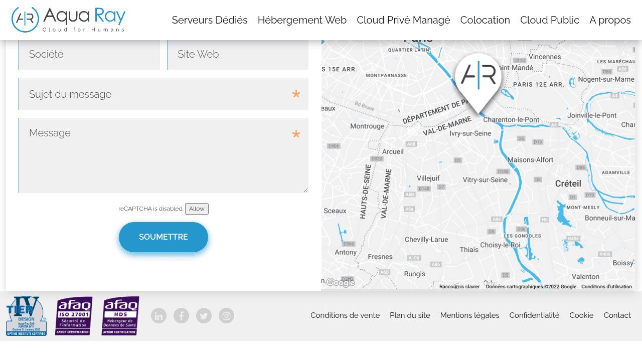This screenshot has width=642, height=361.
Task: Open the Instagram social icon
Action: (226, 316)
